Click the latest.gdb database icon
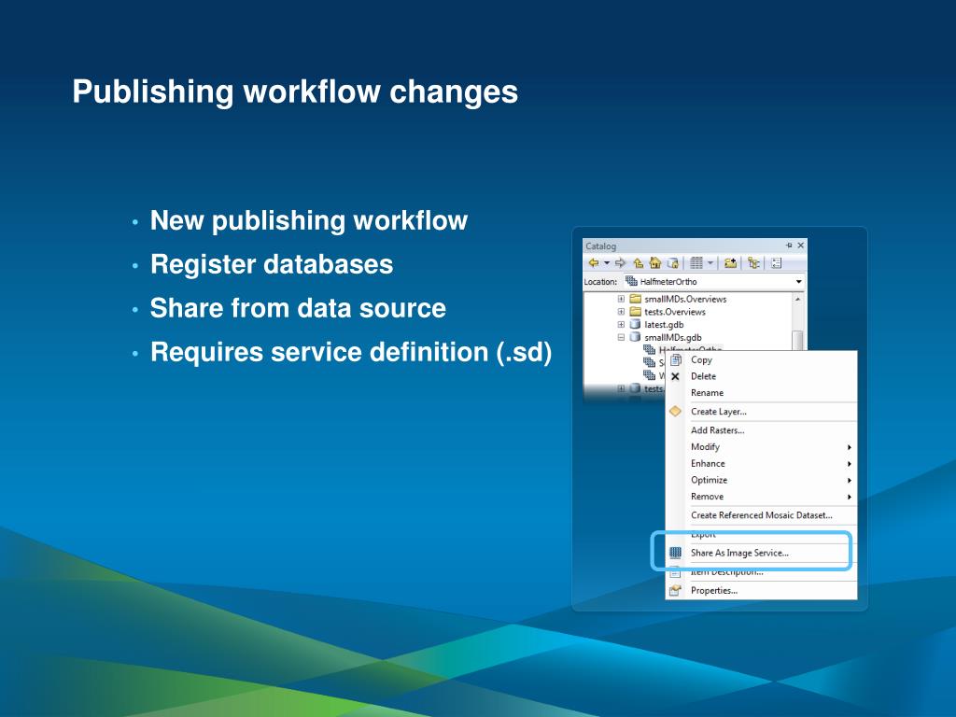This screenshot has height=717, width=956. coord(635,324)
